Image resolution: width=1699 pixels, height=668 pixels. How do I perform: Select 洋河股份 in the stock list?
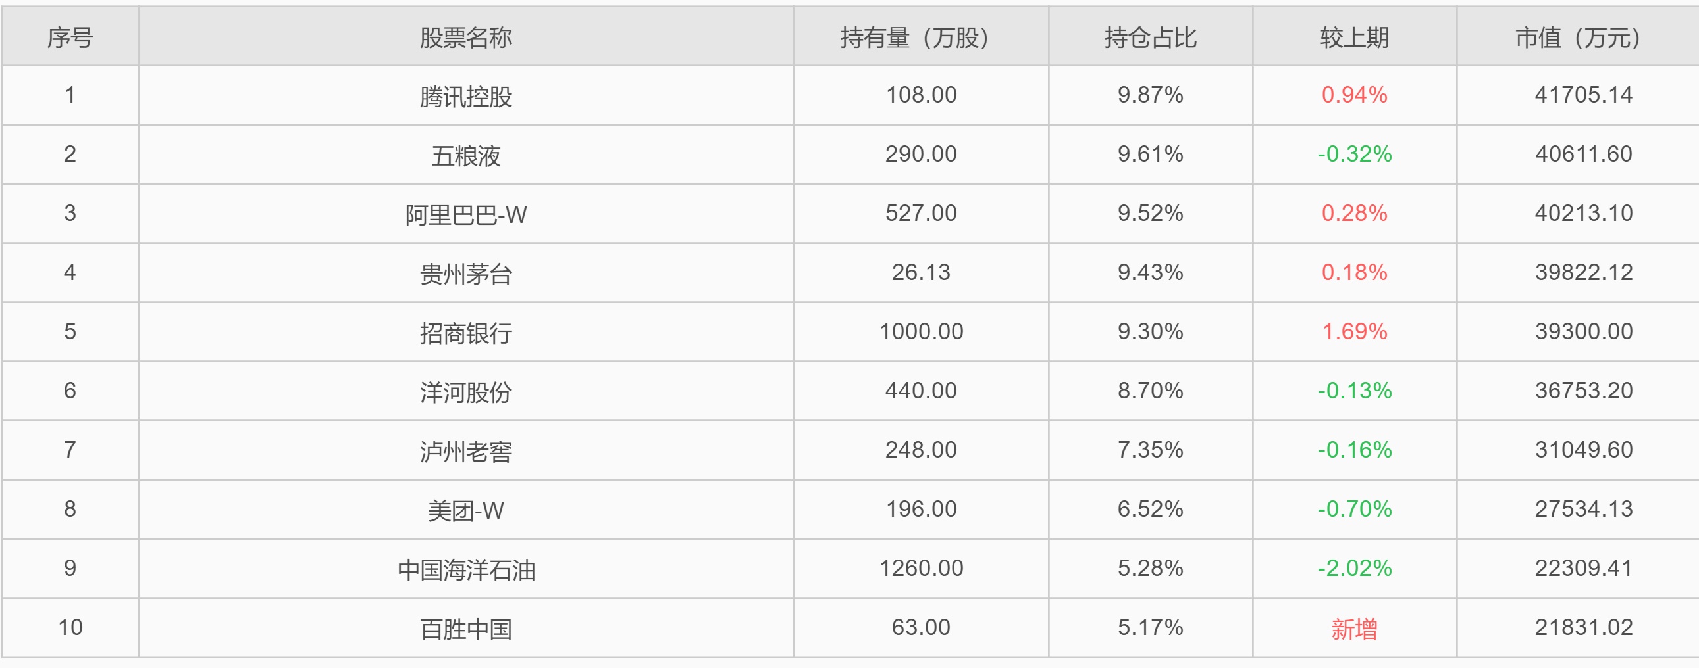click(465, 392)
